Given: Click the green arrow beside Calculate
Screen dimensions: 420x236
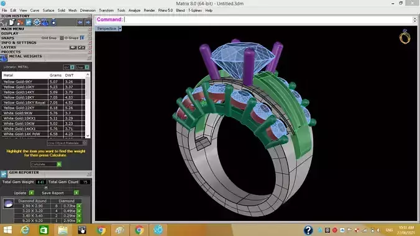Looking at the screenshot, I should 59,164.
